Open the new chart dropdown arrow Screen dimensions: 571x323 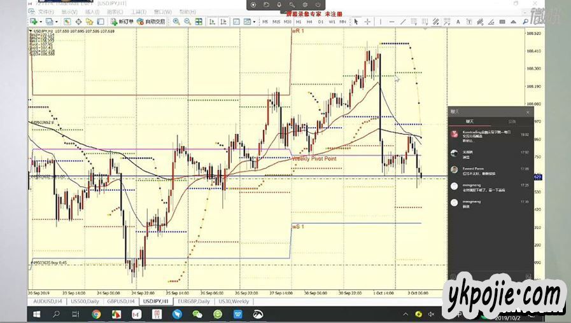39,22
